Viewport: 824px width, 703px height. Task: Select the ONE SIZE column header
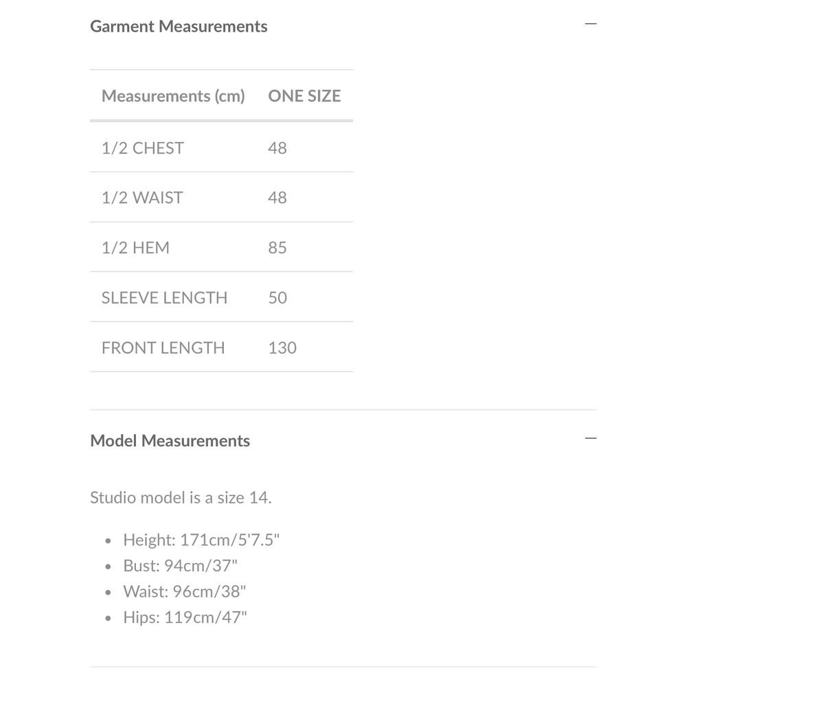point(304,95)
